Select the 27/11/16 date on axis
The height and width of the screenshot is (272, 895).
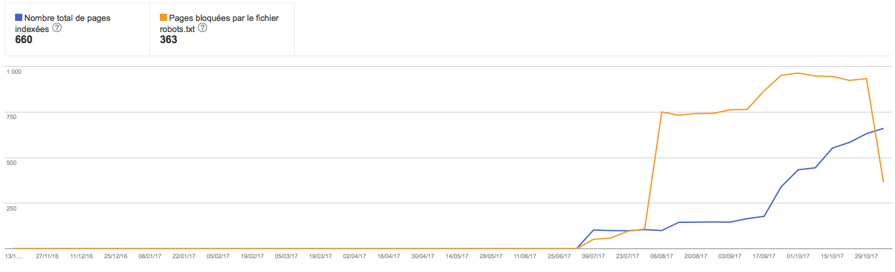(48, 256)
